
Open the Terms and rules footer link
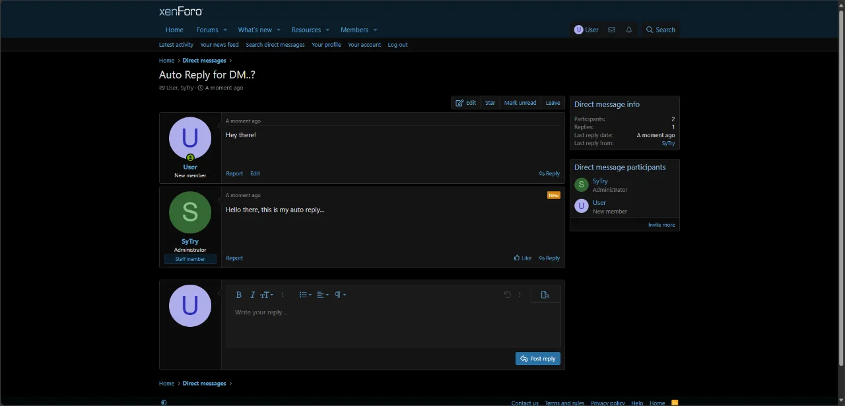[x=564, y=403]
